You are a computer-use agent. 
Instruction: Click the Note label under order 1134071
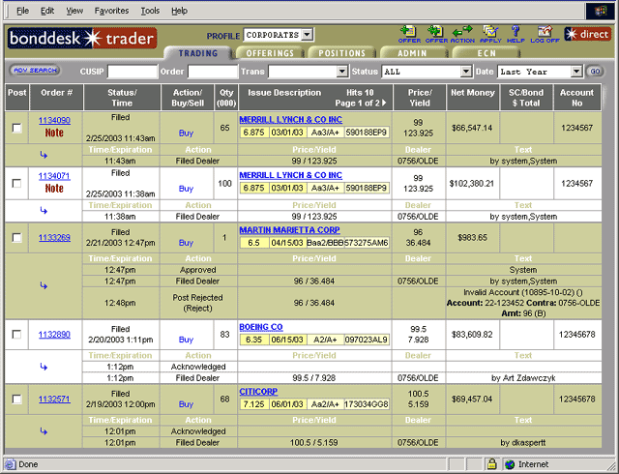(x=54, y=189)
